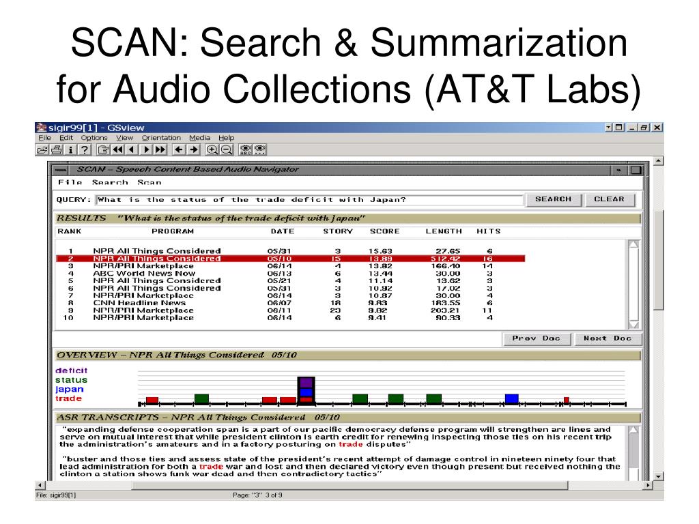The image size is (699, 524).
Task: Click the 'status' legend label
Action: [x=71, y=380]
